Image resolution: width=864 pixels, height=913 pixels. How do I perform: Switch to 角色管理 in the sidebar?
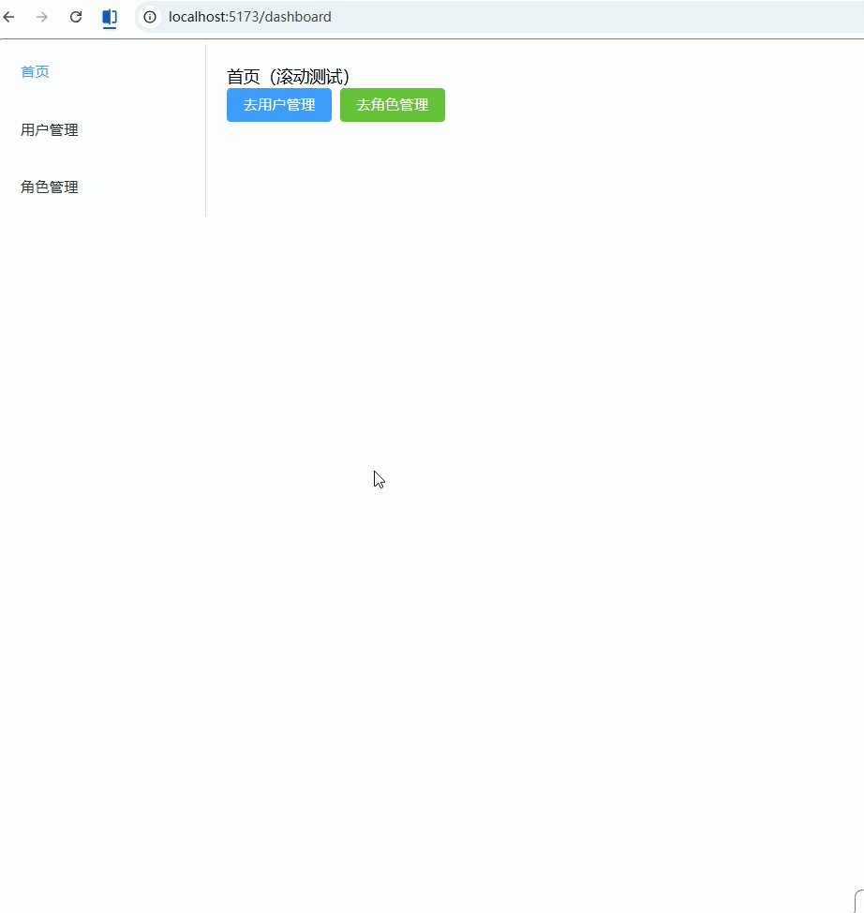pos(50,187)
